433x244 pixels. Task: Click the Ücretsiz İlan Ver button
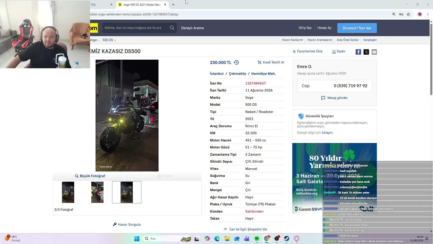tap(357, 28)
